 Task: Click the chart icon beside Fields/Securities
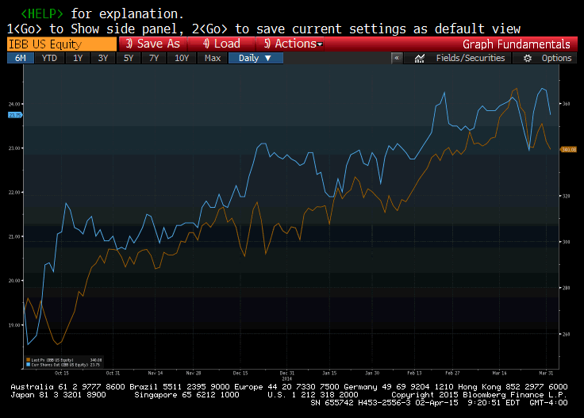(x=420, y=59)
